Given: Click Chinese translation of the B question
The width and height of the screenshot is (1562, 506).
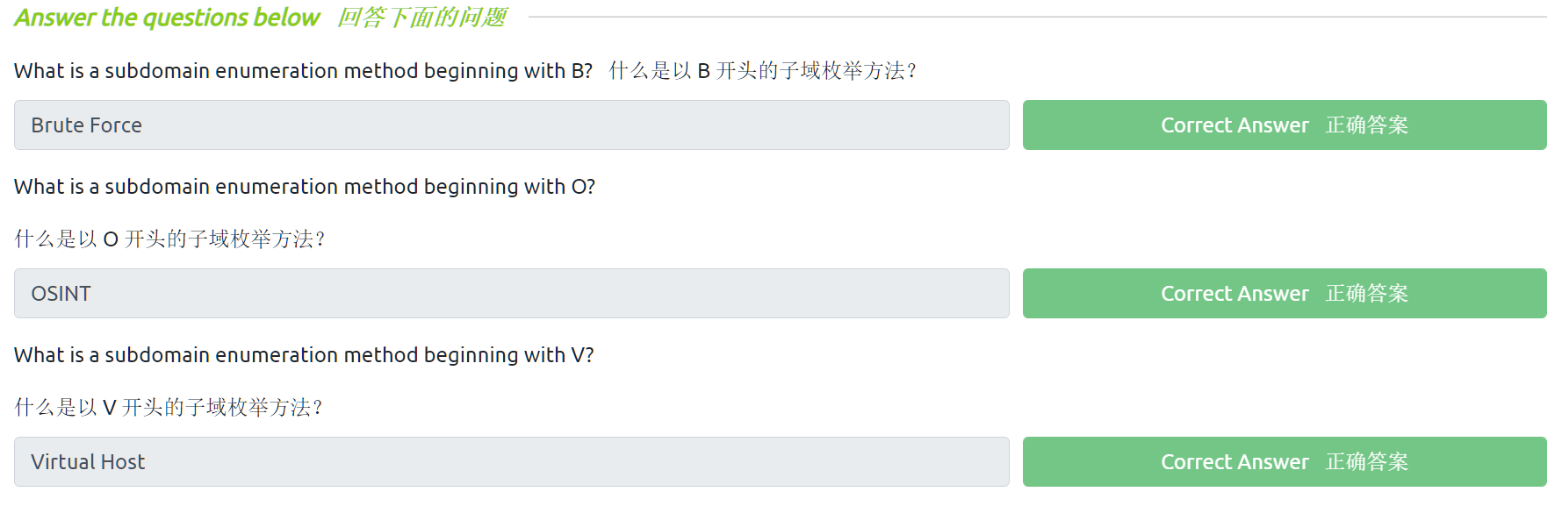Looking at the screenshot, I should click(762, 71).
